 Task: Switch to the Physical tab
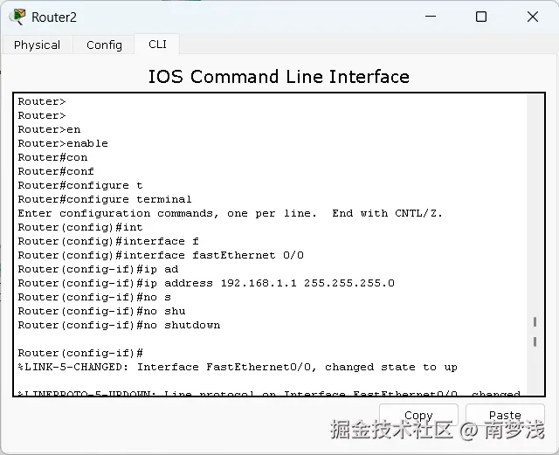point(37,45)
